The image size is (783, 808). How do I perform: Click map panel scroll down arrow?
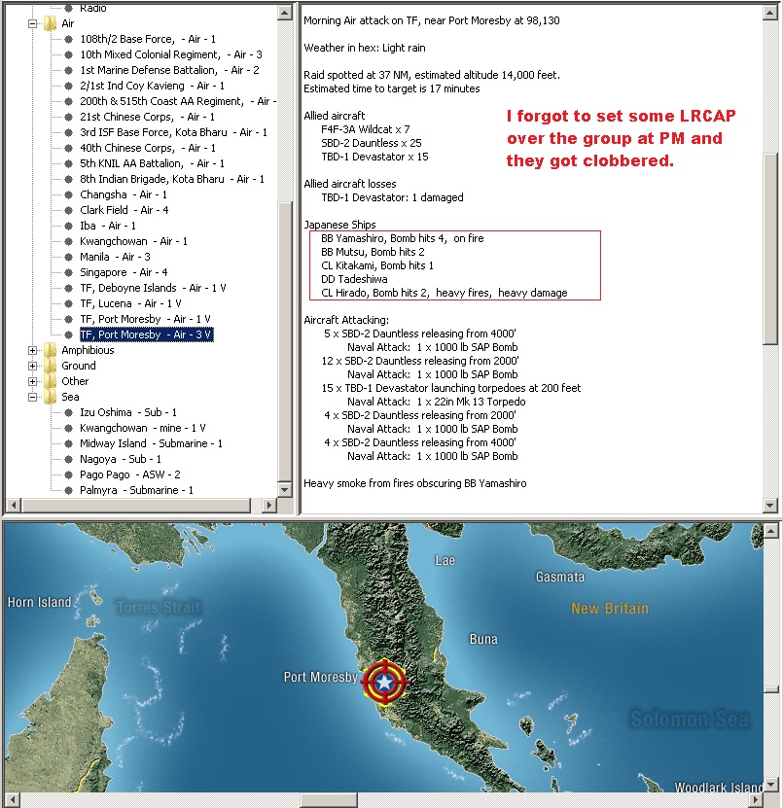click(771, 785)
